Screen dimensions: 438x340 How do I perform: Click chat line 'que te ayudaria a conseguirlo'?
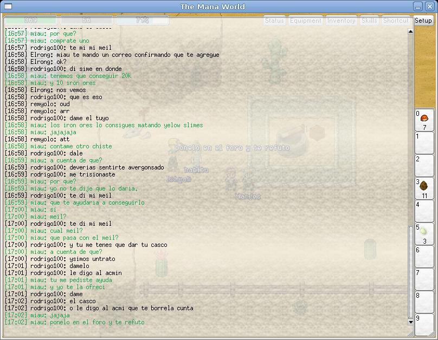pyautogui.click(x=74, y=202)
